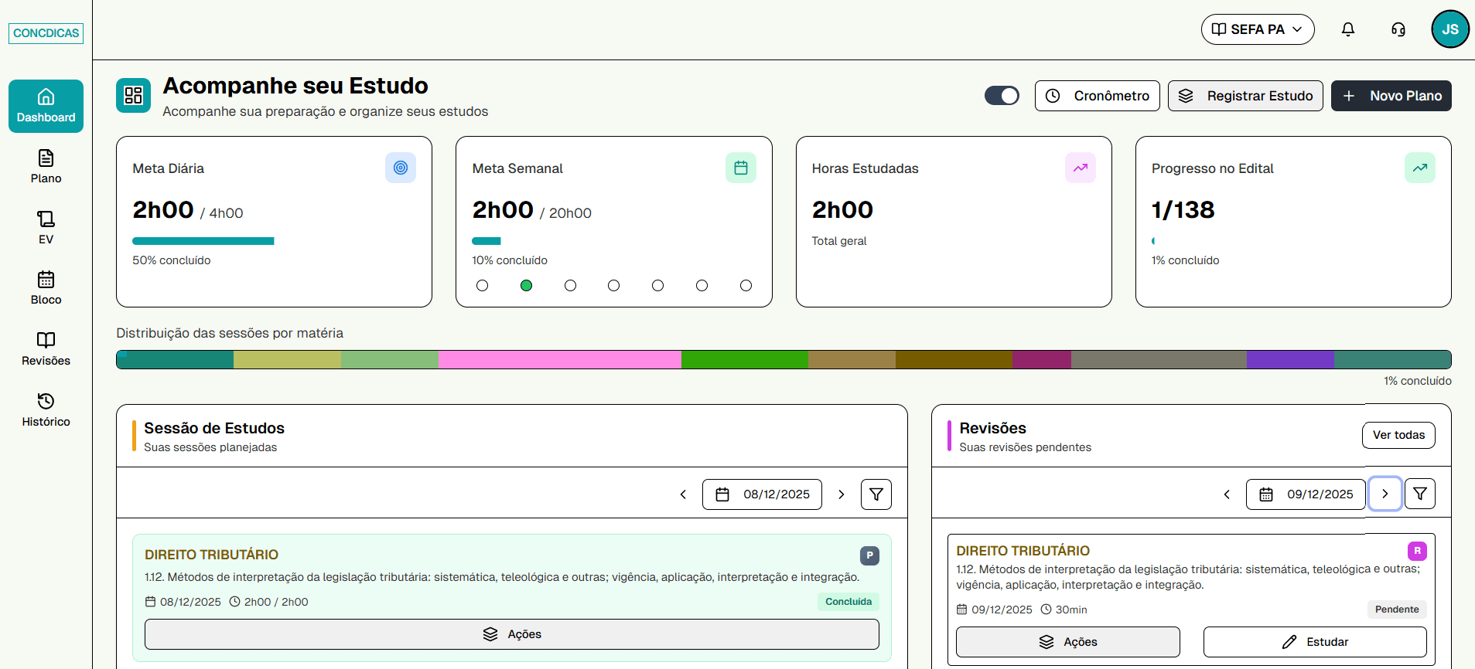The height and width of the screenshot is (669, 1475).
Task: Click the Meta Diária target icon
Action: click(x=401, y=168)
